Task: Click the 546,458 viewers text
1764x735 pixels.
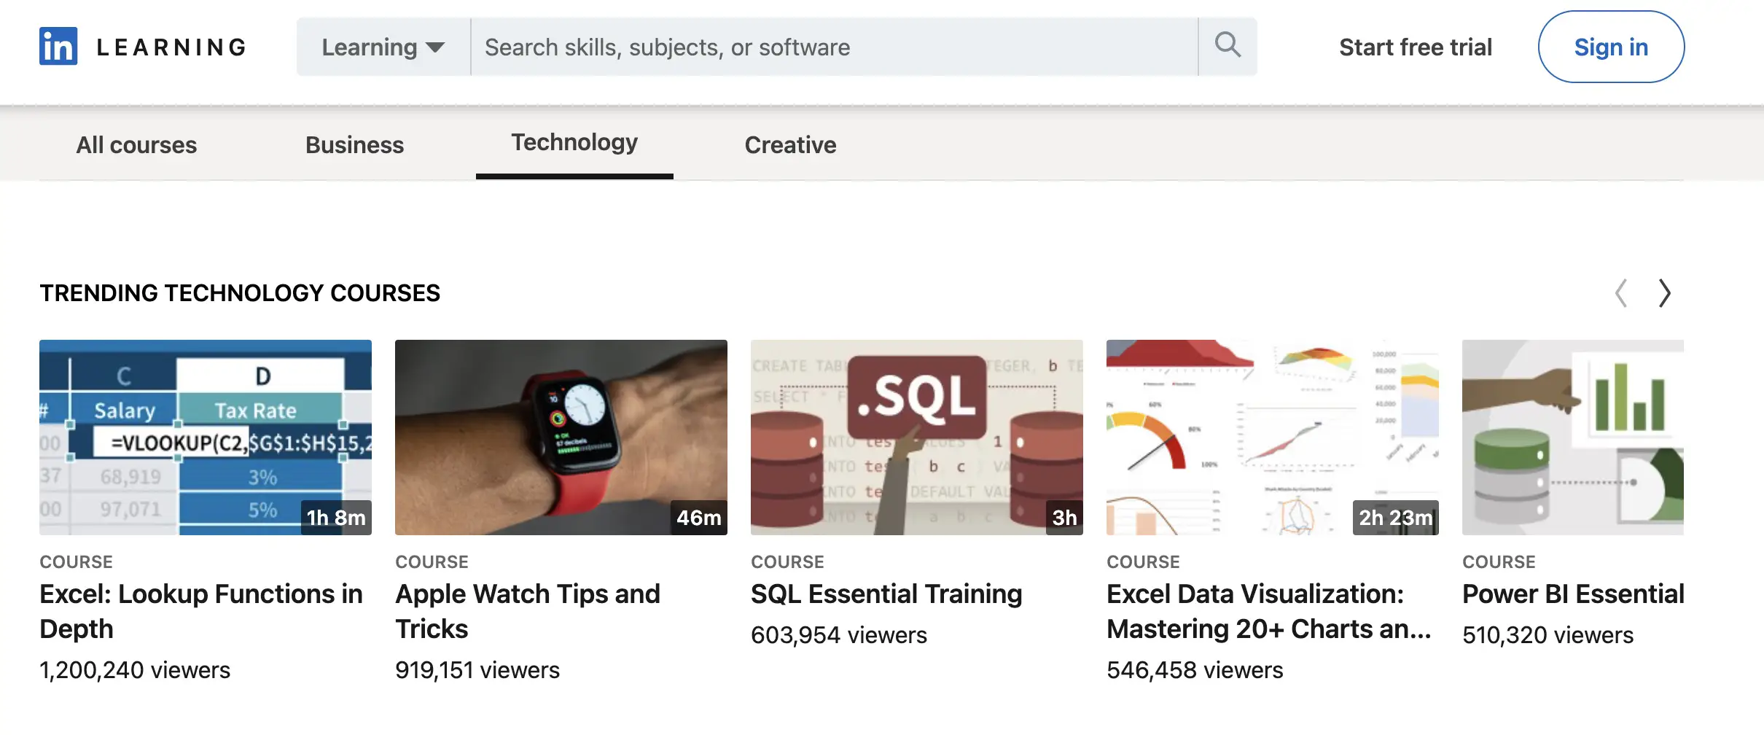Action: point(1195,669)
